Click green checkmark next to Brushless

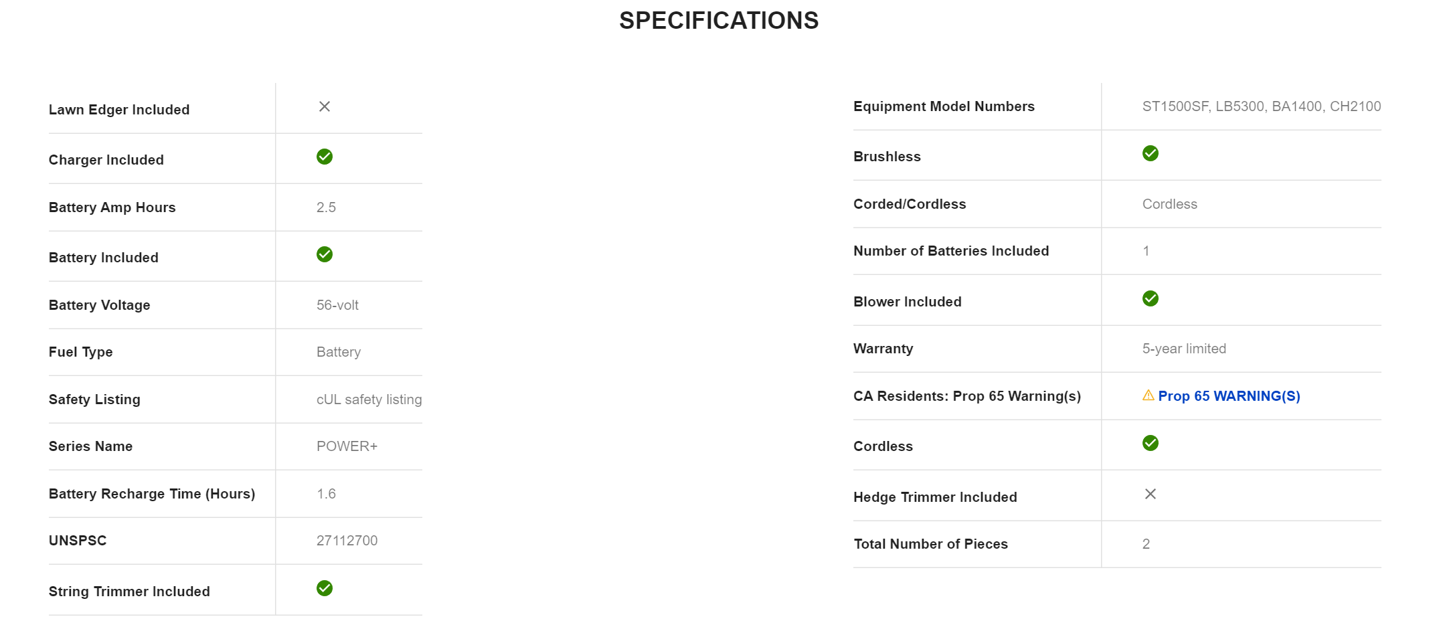[1151, 153]
